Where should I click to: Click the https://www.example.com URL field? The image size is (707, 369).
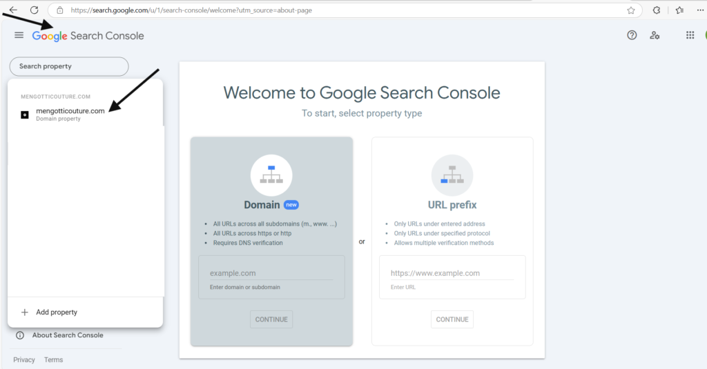452,273
